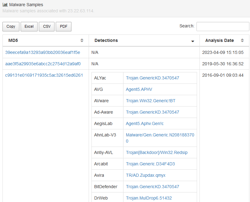Open Ad-Aware Trojan.GenericKD.3470547 detection link
This screenshot has width=250, height=202.
click(152, 112)
